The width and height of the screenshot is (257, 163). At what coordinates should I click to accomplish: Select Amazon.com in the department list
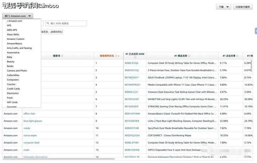tap(15, 21)
